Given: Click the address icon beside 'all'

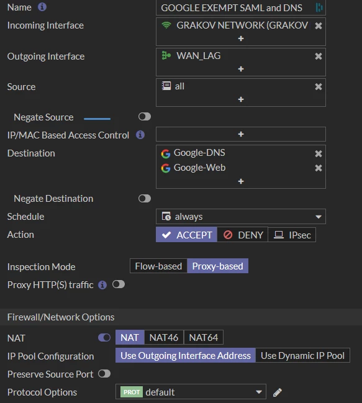Looking at the screenshot, I should [166, 86].
